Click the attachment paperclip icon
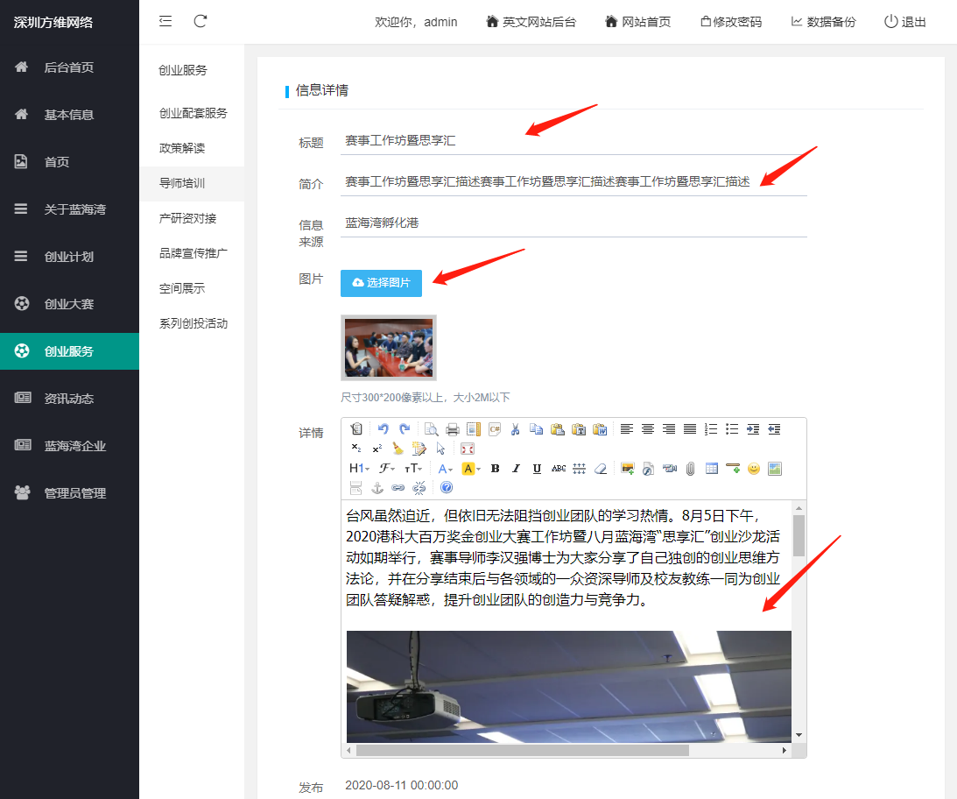Image resolution: width=957 pixels, height=799 pixels. pos(691,469)
